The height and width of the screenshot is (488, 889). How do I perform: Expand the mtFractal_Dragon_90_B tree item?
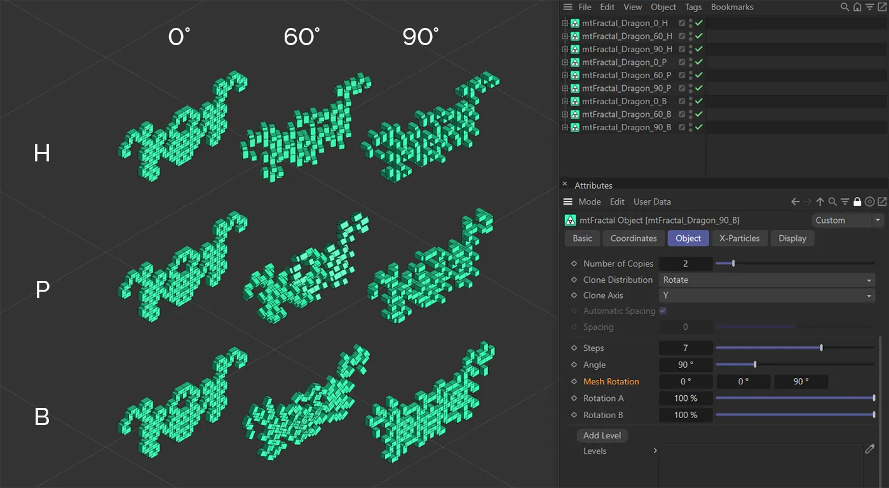tap(565, 126)
